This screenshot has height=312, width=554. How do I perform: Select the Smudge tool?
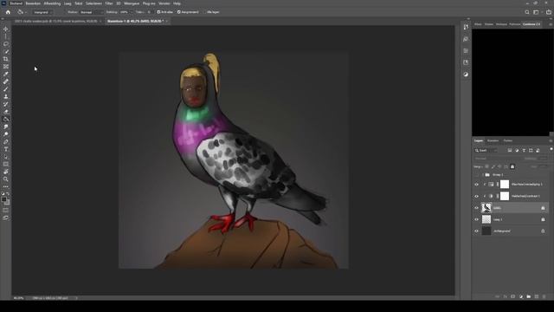pos(6,127)
